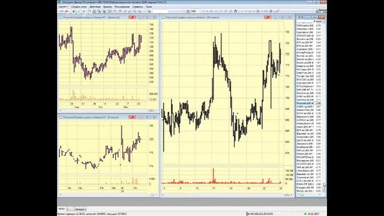
Task: Select the Аэрофлот row in the watchlist
Action: point(309,49)
